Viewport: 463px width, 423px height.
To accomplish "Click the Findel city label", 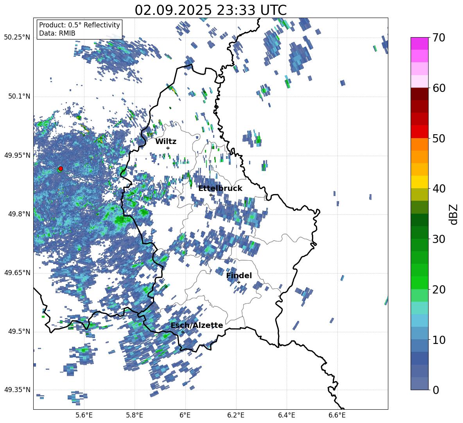I will [239, 275].
